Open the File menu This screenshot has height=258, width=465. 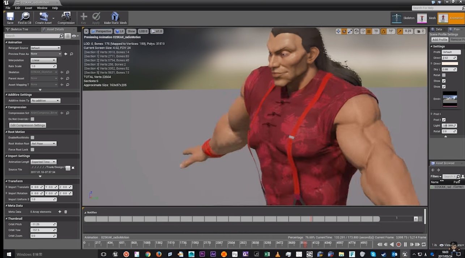pos(8,8)
